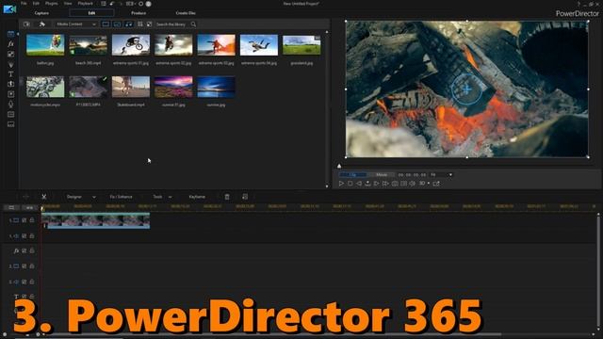Toggle enable checkbox on audio track 1
The width and height of the screenshot is (603, 339).
24,236
